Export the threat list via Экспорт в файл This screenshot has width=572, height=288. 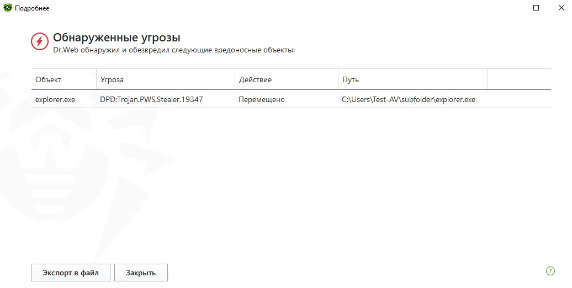[x=71, y=273]
